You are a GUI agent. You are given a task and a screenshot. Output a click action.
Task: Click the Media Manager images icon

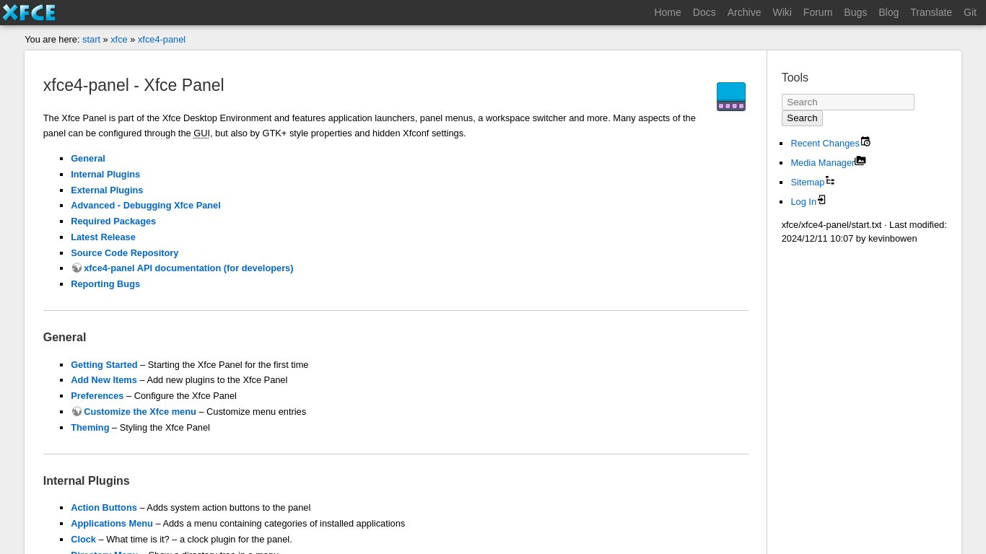tap(860, 161)
